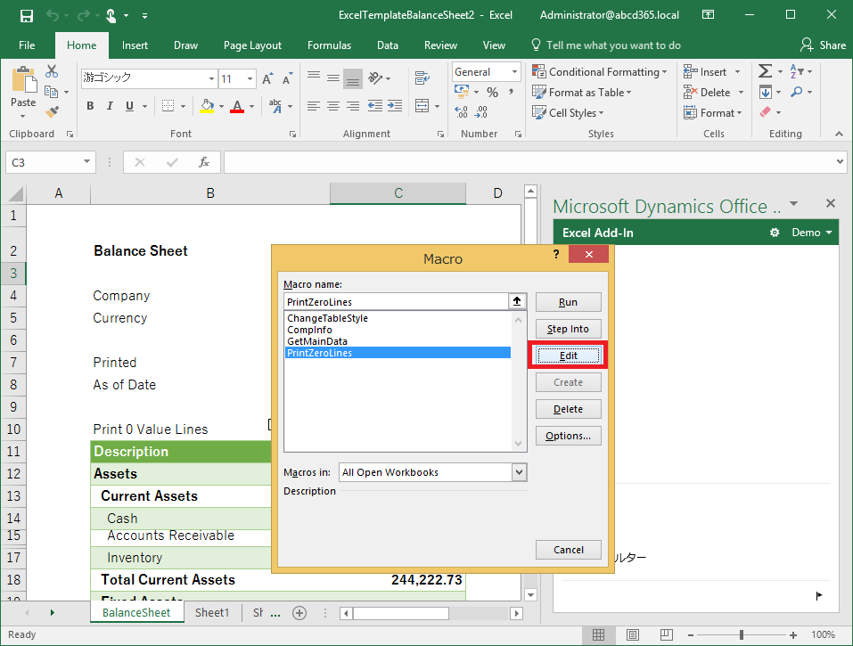
Task: Open the font size dropdown
Action: (x=250, y=78)
